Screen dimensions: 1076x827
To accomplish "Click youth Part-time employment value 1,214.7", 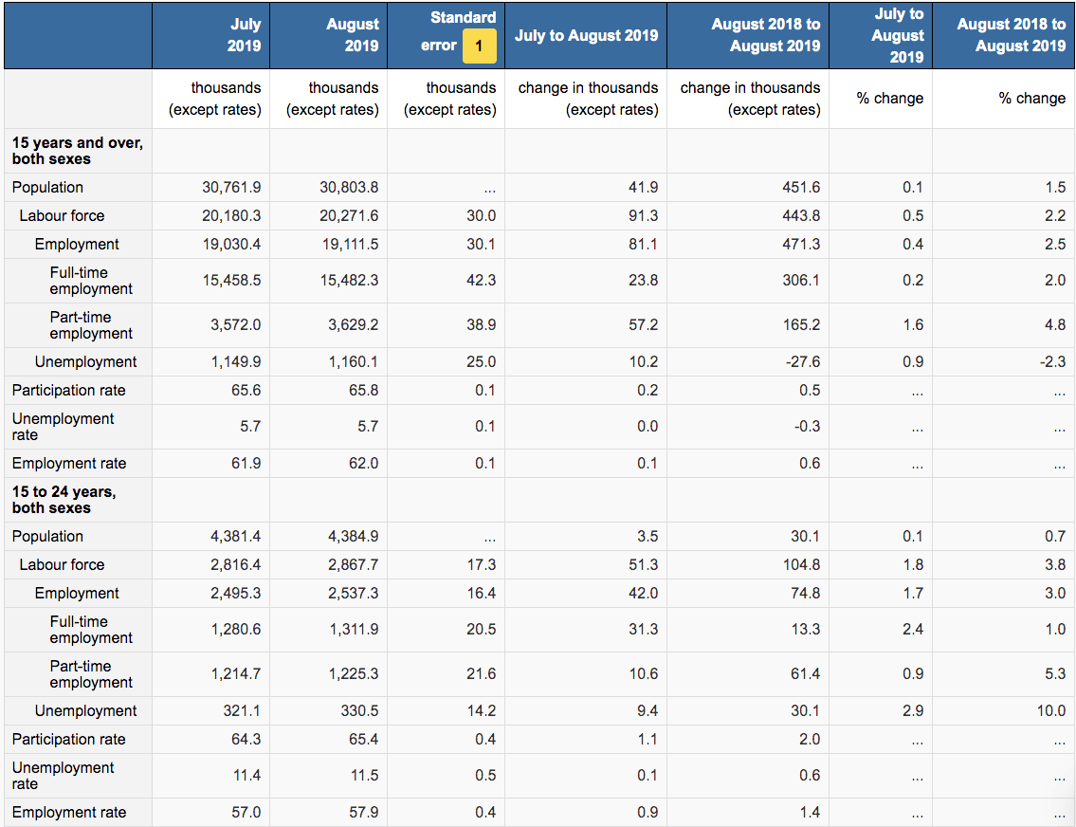I will pyautogui.click(x=235, y=674).
